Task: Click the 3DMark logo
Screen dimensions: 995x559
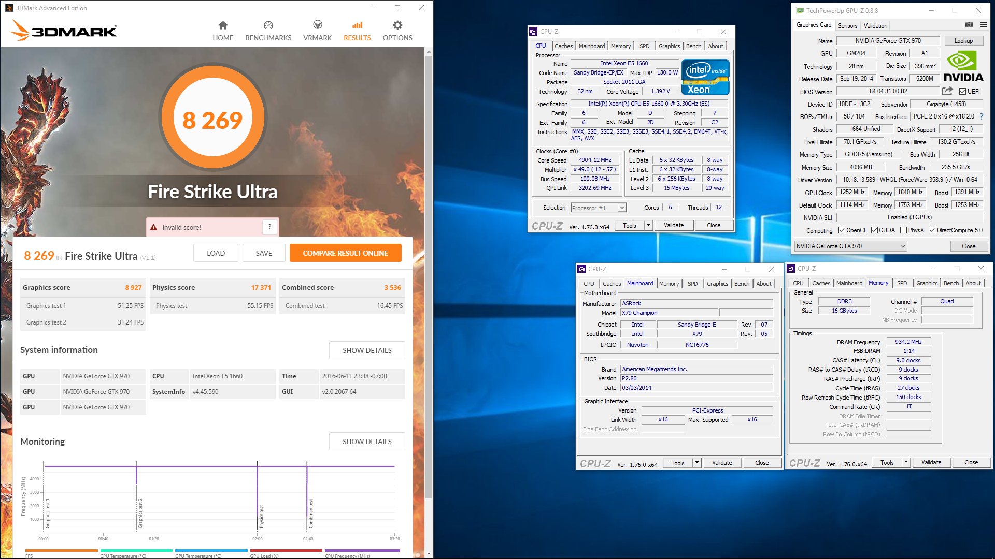Action: [63, 30]
